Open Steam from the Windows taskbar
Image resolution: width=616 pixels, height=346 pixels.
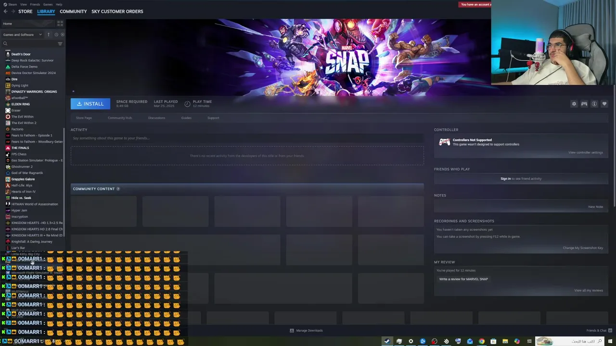click(x=387, y=341)
